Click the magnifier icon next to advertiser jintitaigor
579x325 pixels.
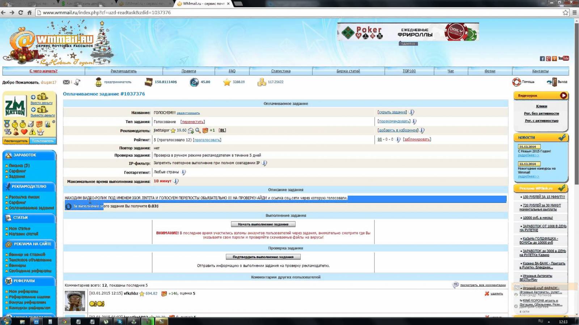coord(198,131)
